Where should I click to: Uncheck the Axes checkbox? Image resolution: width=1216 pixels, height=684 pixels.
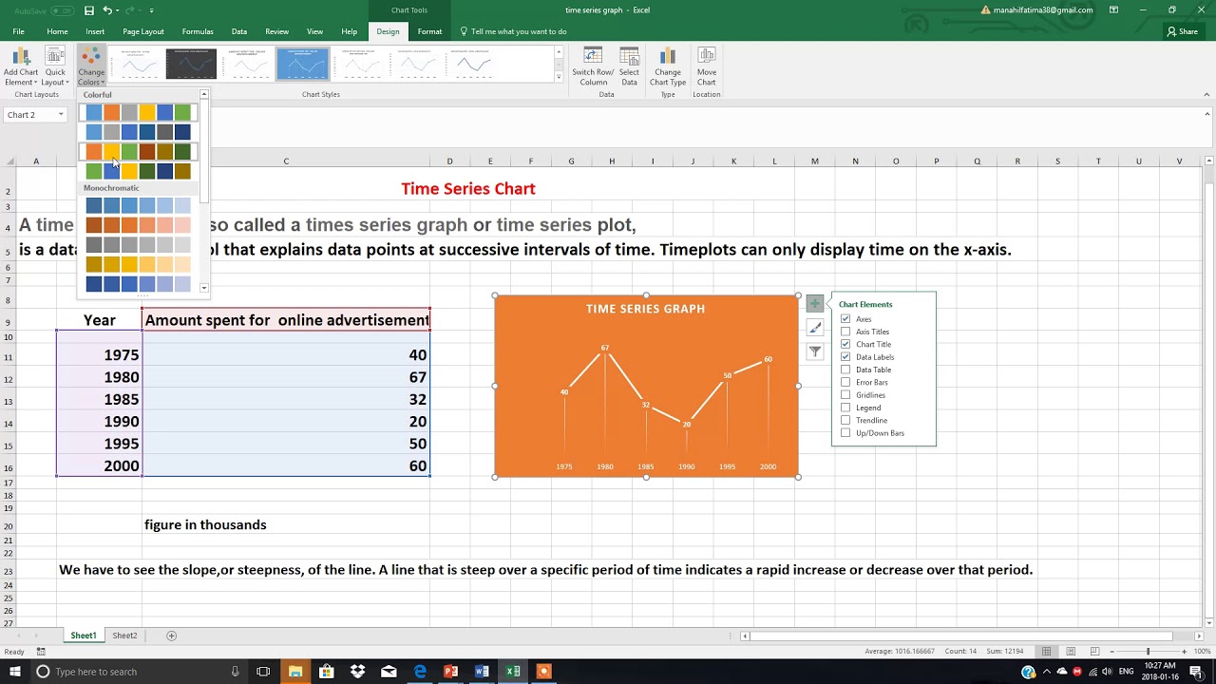(x=845, y=319)
